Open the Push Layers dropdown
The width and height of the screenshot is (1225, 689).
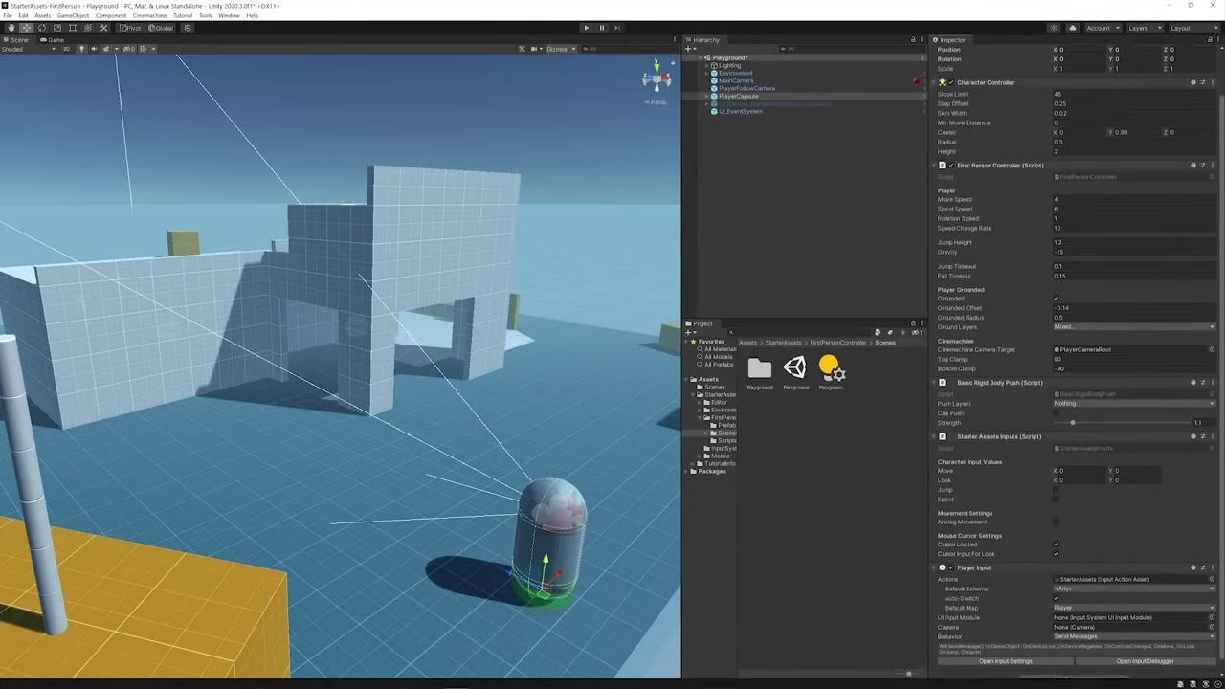click(1134, 404)
